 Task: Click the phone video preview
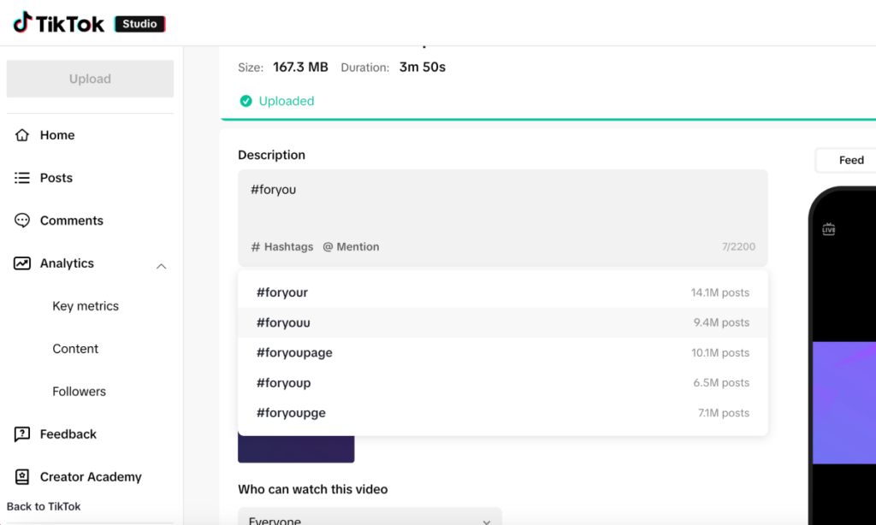[x=844, y=402]
